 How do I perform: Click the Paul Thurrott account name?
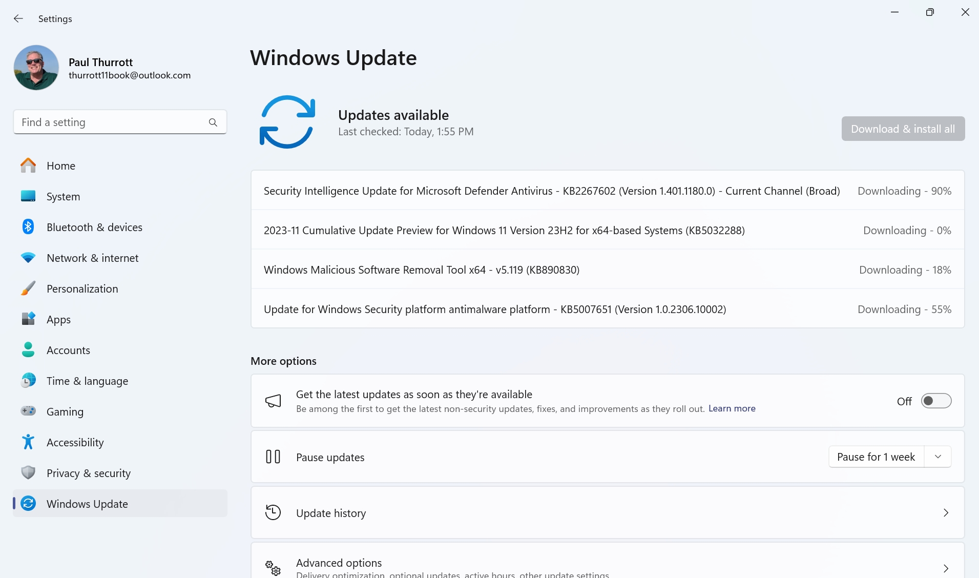[x=100, y=62]
